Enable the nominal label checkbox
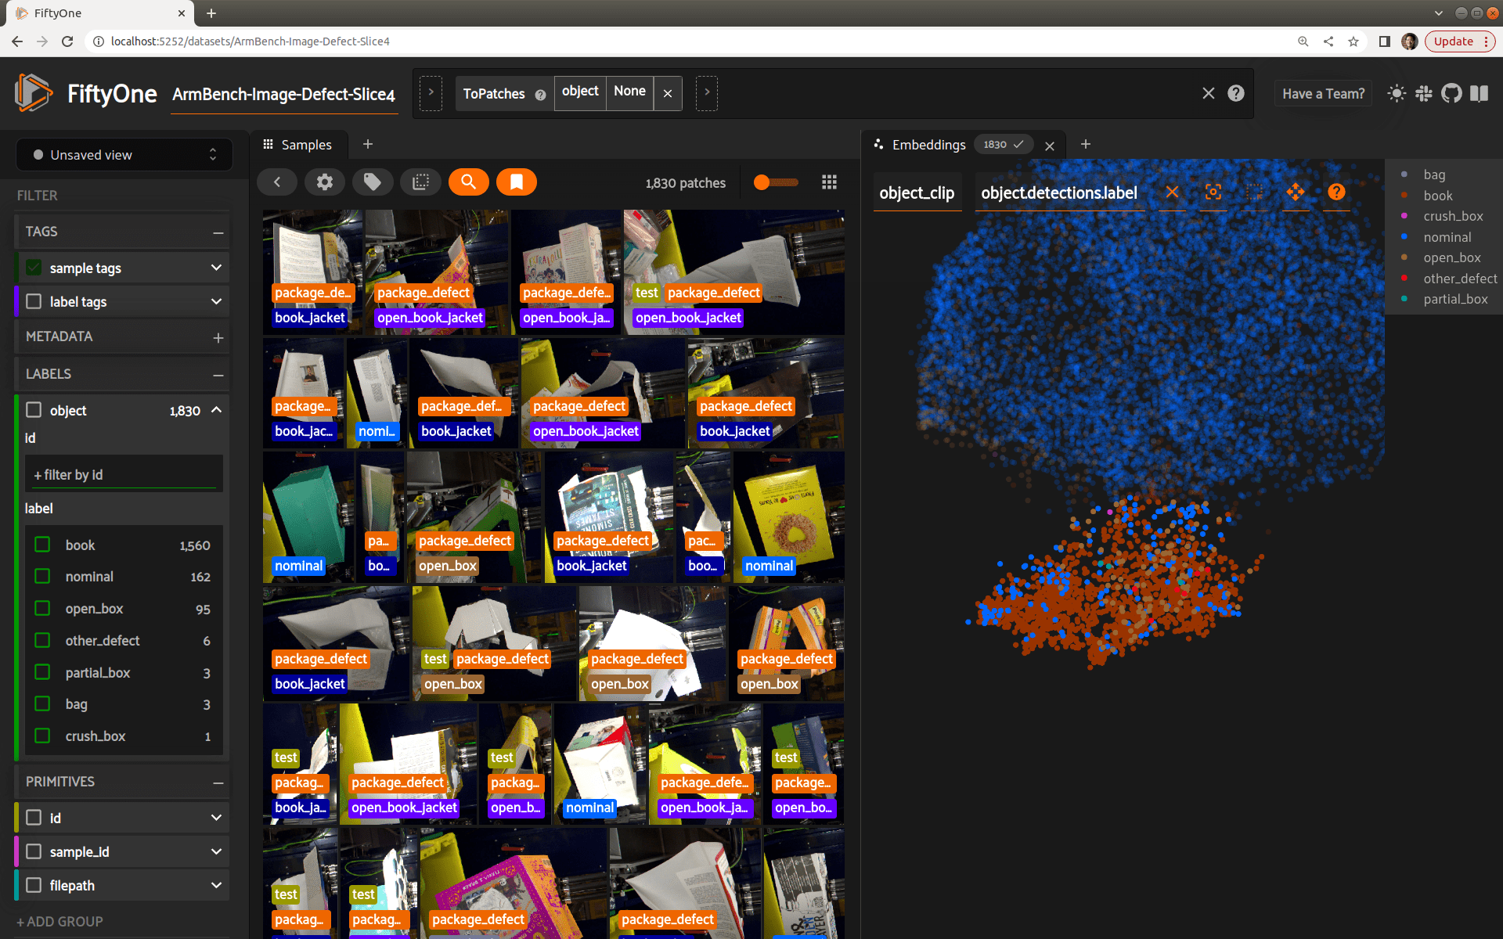The height and width of the screenshot is (939, 1503). pos(43,577)
